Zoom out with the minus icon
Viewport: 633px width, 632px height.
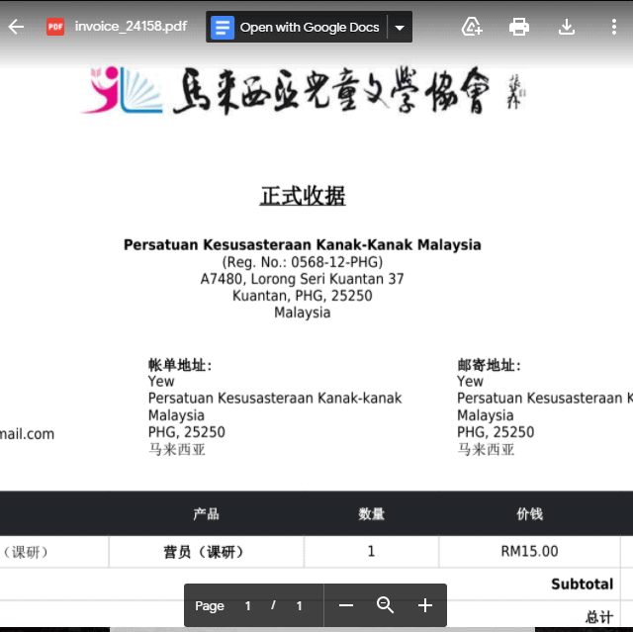pyautogui.click(x=346, y=605)
